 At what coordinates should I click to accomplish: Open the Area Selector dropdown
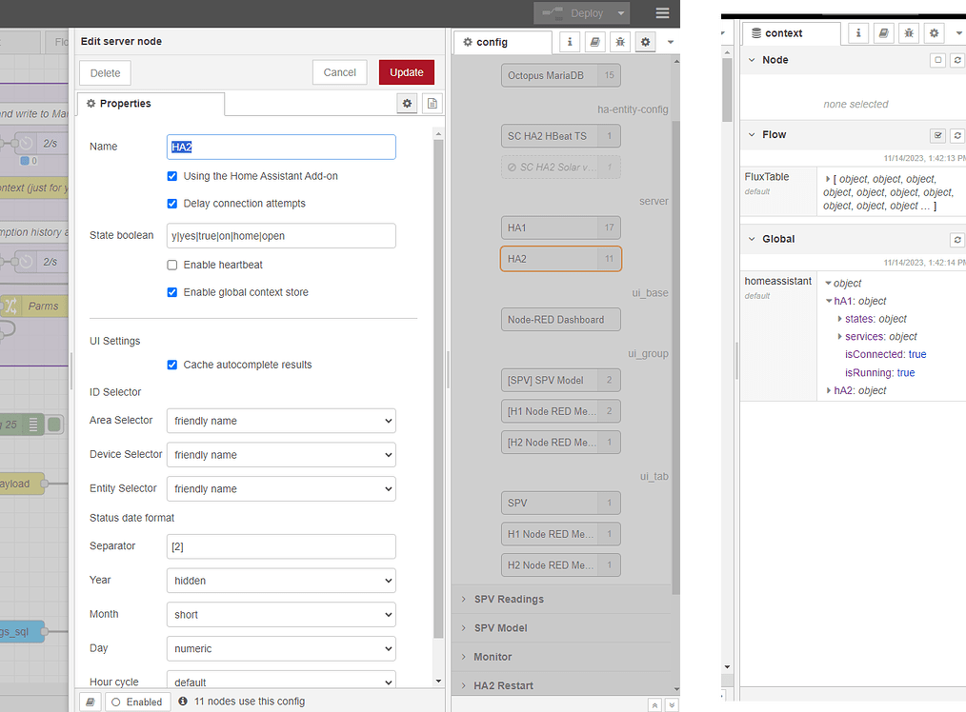tap(281, 421)
